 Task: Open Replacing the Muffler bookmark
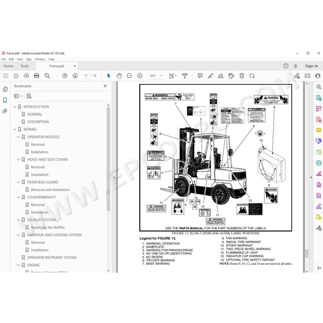pos(48,227)
